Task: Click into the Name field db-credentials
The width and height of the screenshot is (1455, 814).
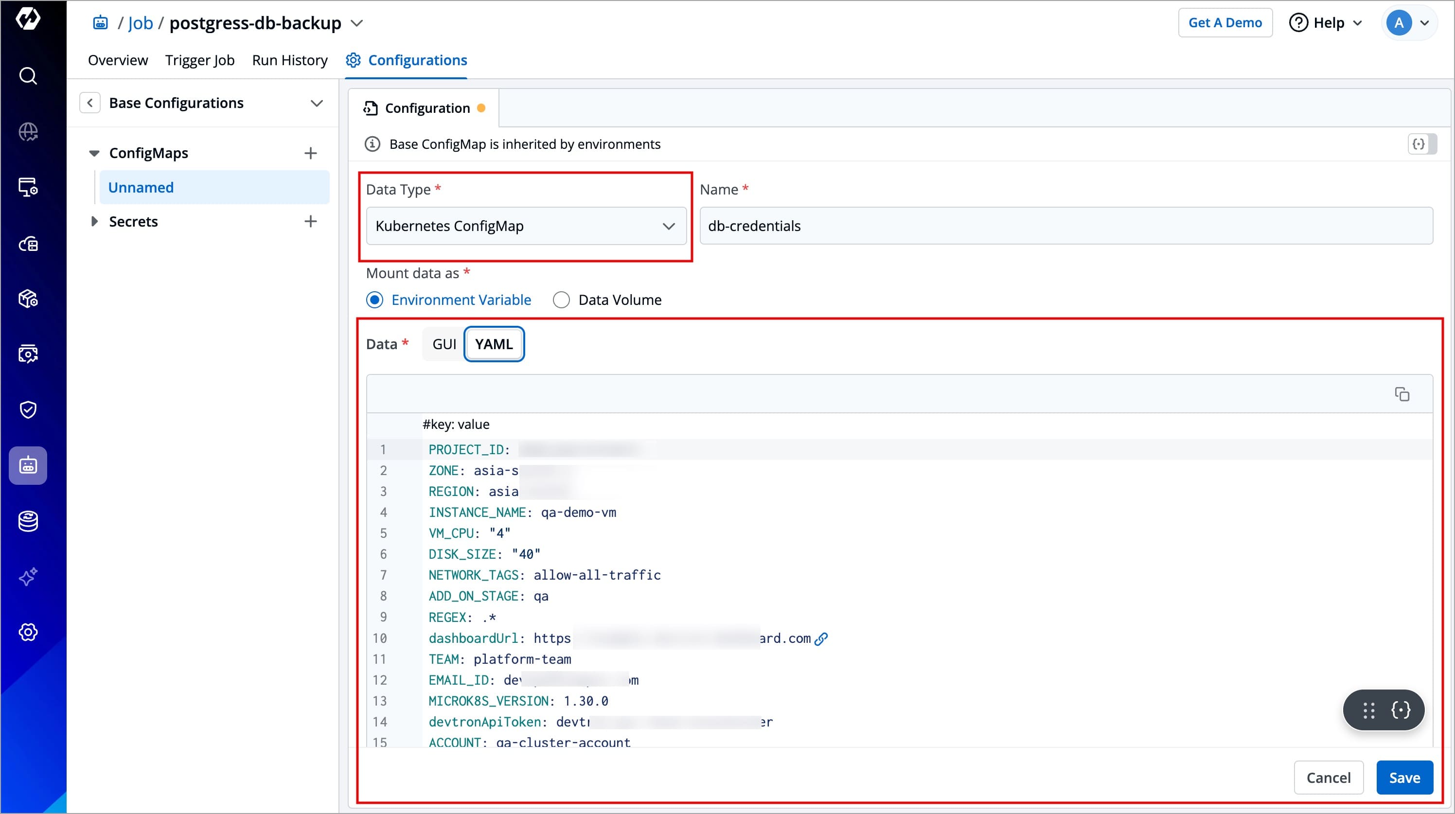Action: coord(1065,226)
